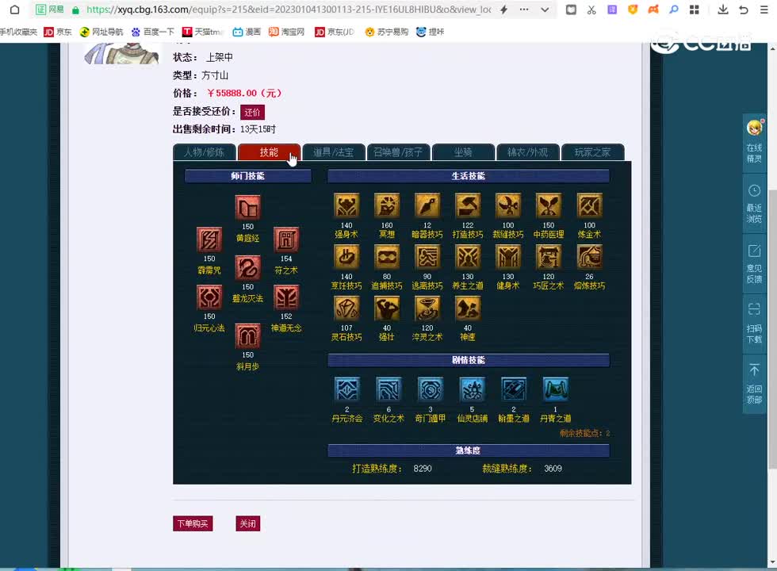Viewport: 777px width, 571px height.
Task: Open the browser hamburger main menu
Action: tap(764, 10)
